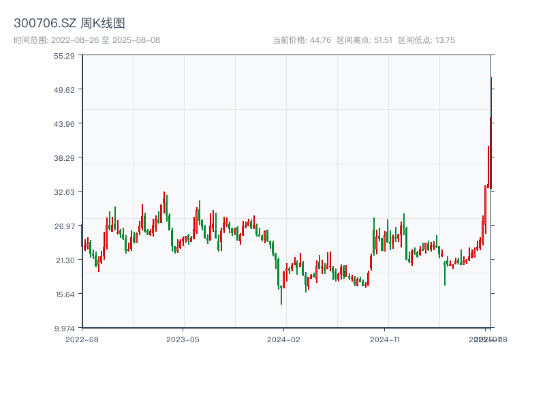Click the 当前价格 44.76 label
This screenshot has height=409, width=545.
[302, 40]
